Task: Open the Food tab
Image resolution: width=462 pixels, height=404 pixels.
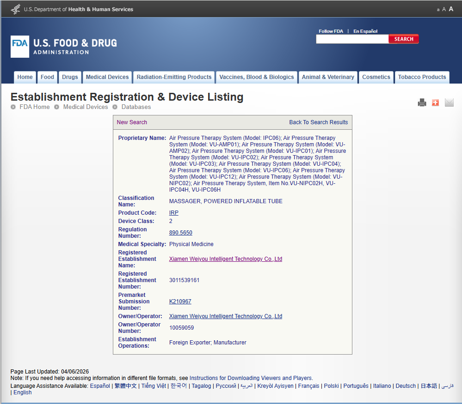Action: (48, 77)
